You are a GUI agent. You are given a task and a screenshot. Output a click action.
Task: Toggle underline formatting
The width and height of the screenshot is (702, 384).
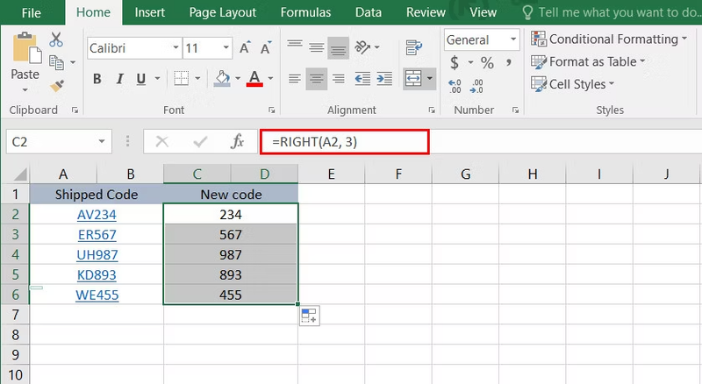[141, 79]
